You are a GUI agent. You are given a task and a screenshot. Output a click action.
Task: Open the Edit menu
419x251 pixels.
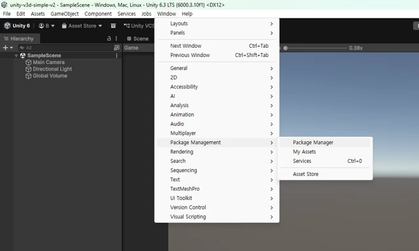pos(20,14)
